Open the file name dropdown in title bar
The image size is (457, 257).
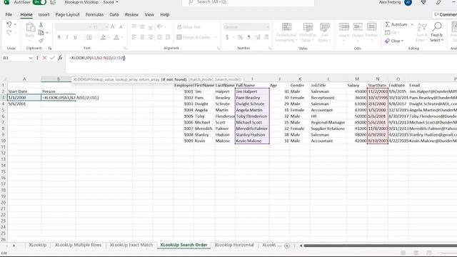[117, 2]
